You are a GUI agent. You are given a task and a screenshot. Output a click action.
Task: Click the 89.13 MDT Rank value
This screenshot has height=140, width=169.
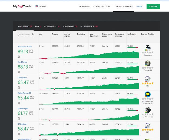pos(23,51)
